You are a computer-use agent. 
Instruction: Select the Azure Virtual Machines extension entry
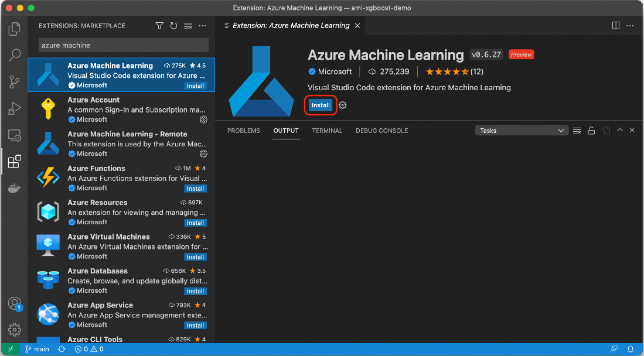(121, 247)
